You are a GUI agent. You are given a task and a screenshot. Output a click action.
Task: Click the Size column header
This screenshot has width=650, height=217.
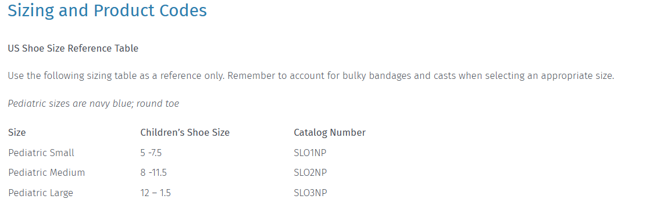[x=17, y=133]
